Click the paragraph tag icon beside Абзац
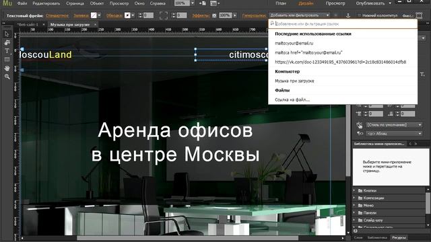 [x=360, y=134]
